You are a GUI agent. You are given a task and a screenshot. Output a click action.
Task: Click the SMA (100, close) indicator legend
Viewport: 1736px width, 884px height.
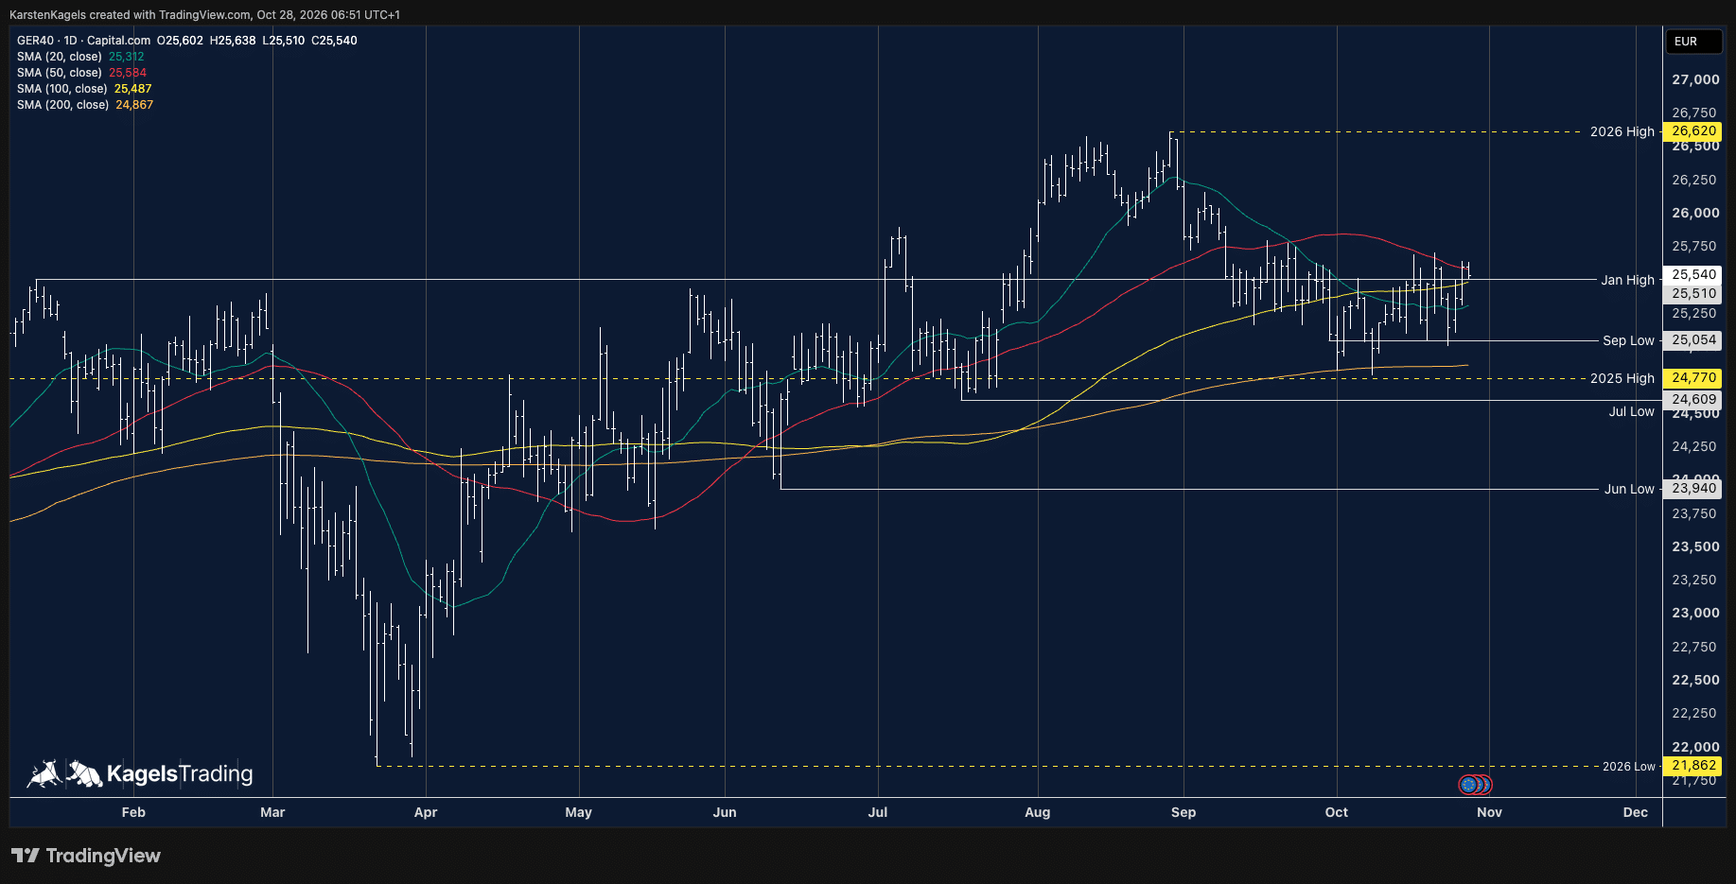[x=84, y=89]
